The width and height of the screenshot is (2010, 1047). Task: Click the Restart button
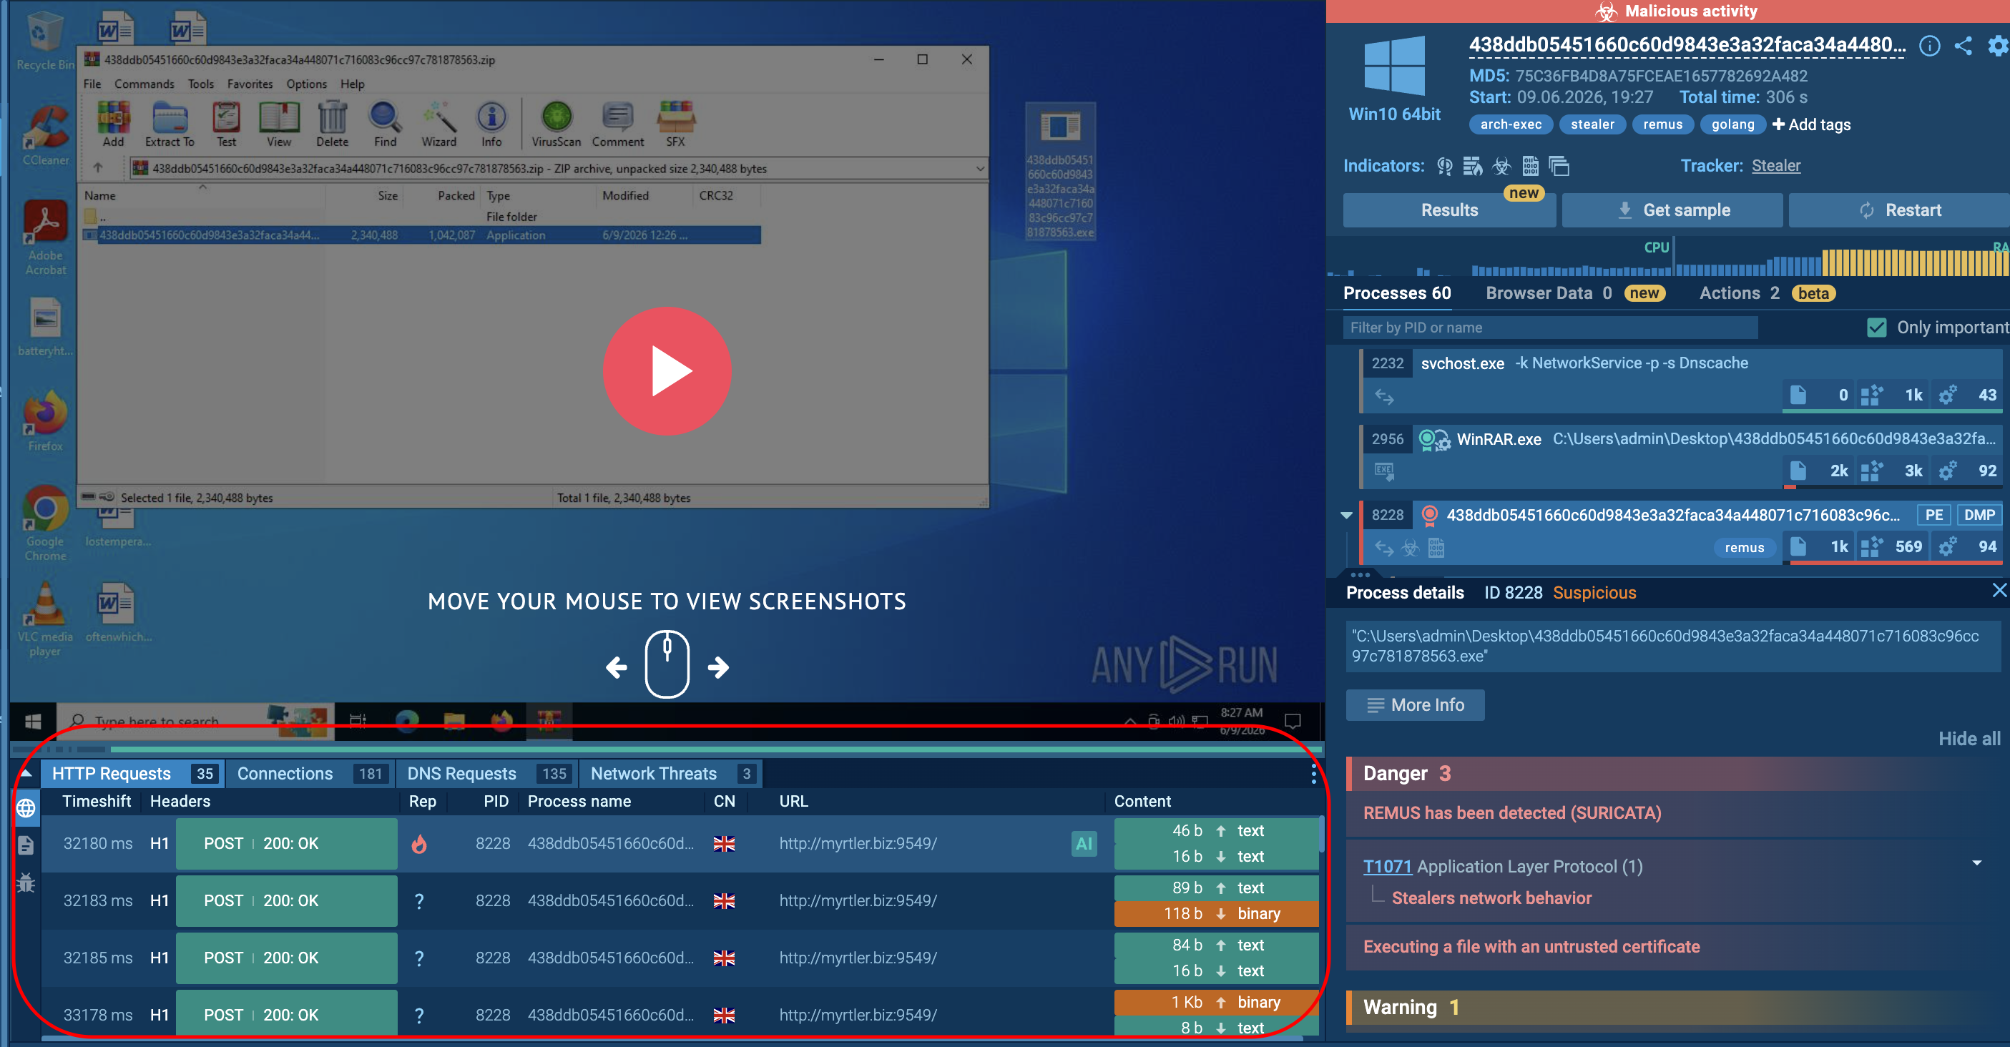[x=1899, y=210]
